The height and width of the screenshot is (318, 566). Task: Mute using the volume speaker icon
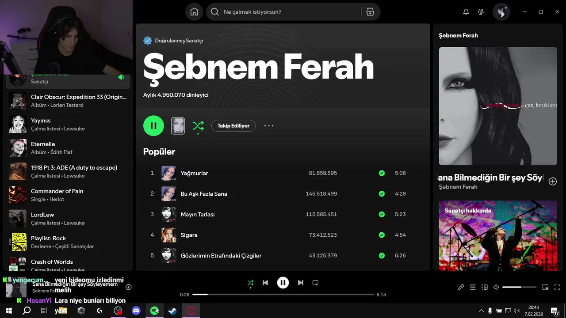pyautogui.click(x=496, y=287)
